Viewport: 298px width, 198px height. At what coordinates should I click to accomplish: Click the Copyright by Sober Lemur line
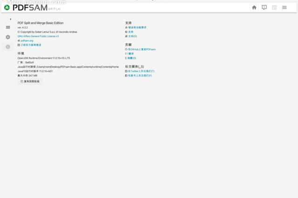[x=47, y=32]
